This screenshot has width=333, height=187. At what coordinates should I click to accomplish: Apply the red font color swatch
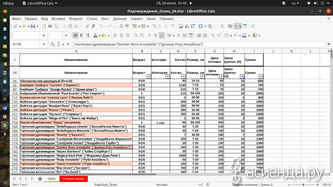[95, 35]
